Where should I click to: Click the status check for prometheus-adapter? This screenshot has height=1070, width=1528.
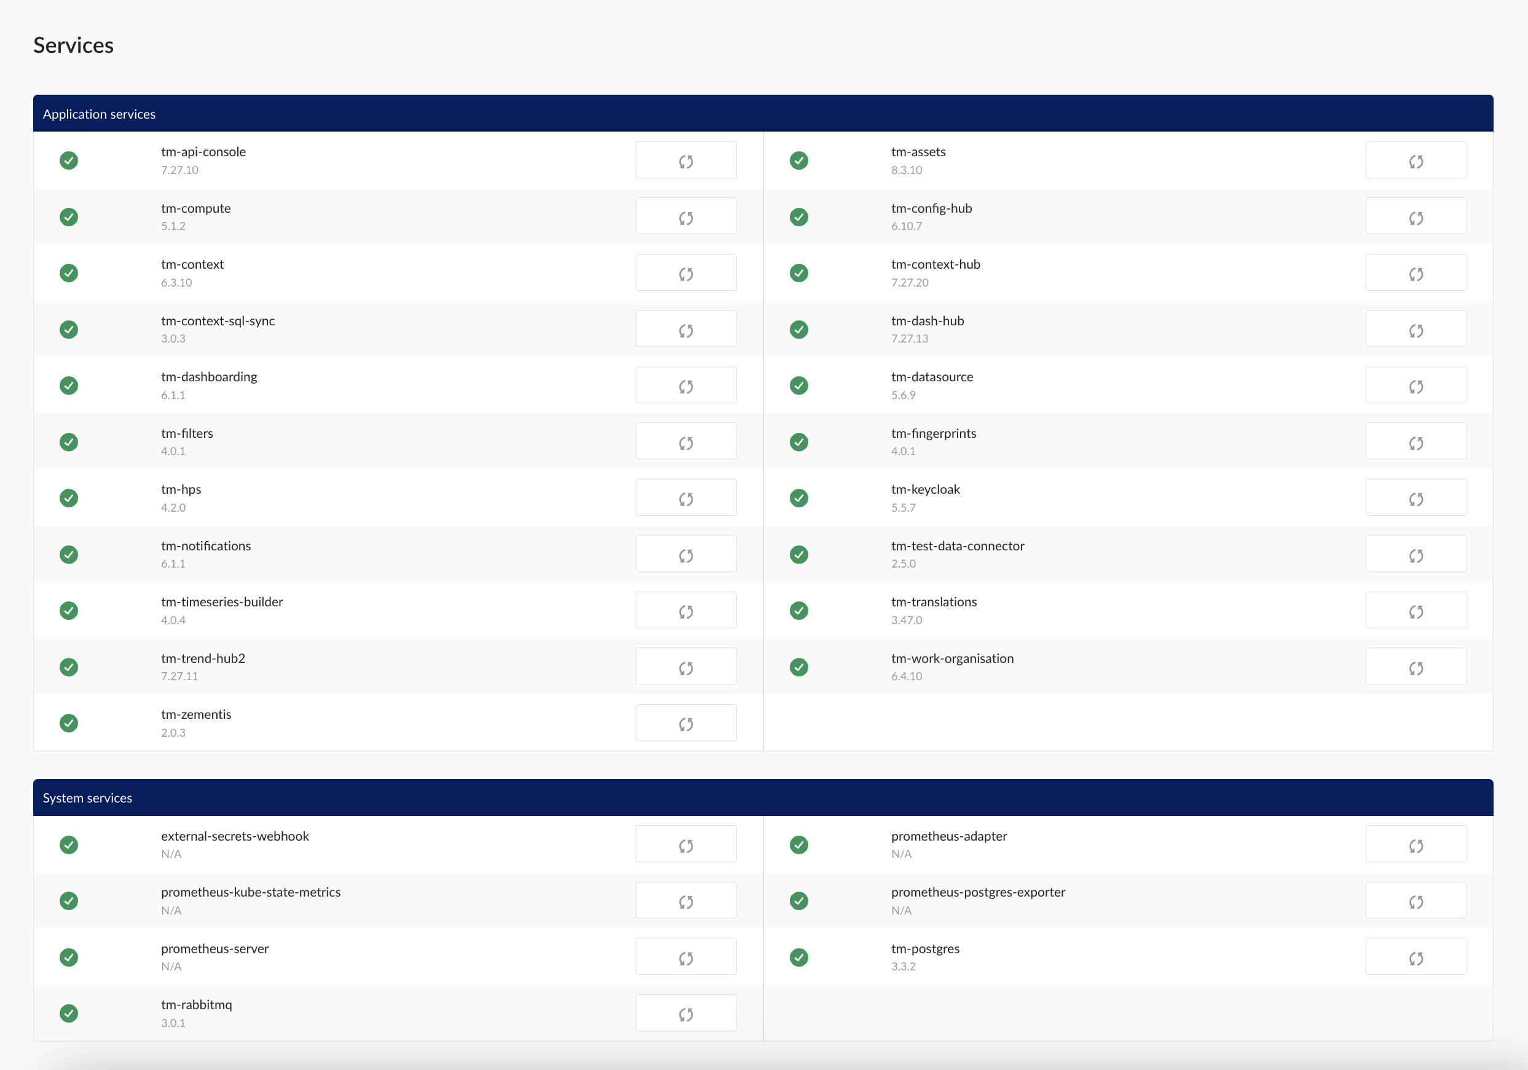click(x=798, y=845)
